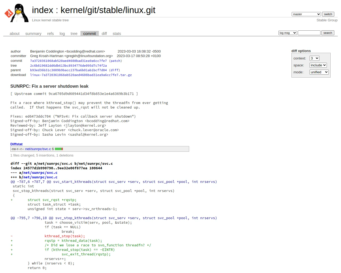Image resolution: width=341 pixels, height=273 pixels.
Task: Go to the tree tab
Action: coord(74,34)
